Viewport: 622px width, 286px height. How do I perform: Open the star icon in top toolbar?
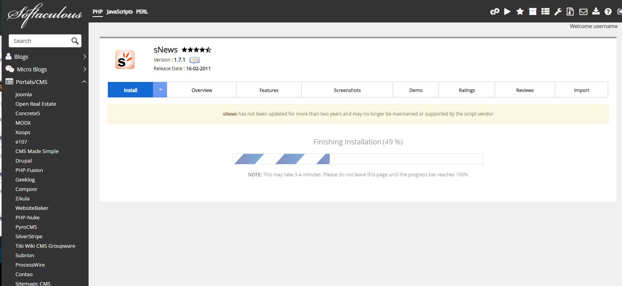pyautogui.click(x=520, y=11)
